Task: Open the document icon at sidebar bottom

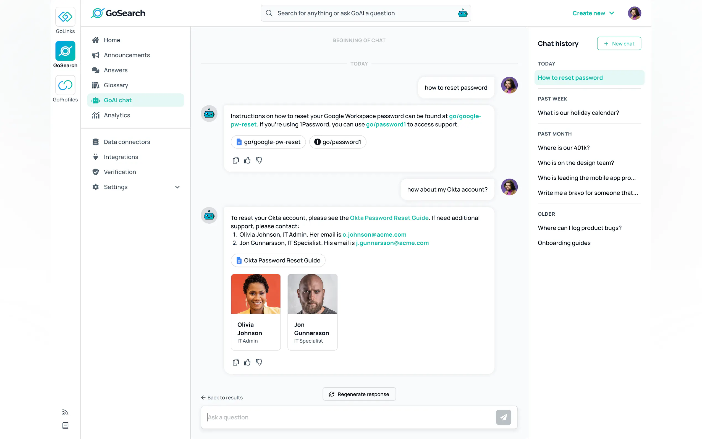Action: 65,426
